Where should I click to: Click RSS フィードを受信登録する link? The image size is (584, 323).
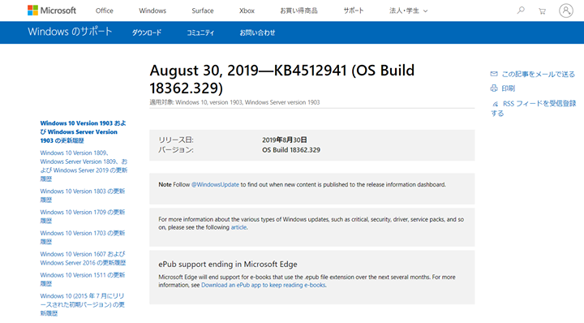click(x=534, y=108)
